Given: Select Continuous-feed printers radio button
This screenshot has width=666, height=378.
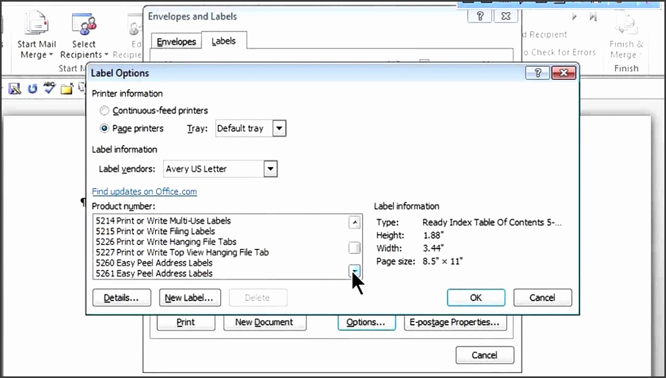Looking at the screenshot, I should [105, 111].
